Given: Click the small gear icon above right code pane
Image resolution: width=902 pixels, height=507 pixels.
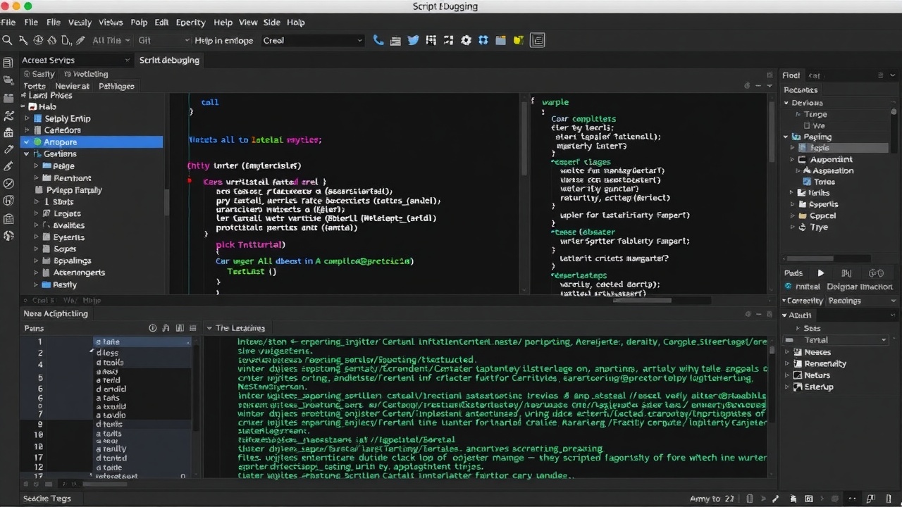Looking at the screenshot, I should click(747, 86).
